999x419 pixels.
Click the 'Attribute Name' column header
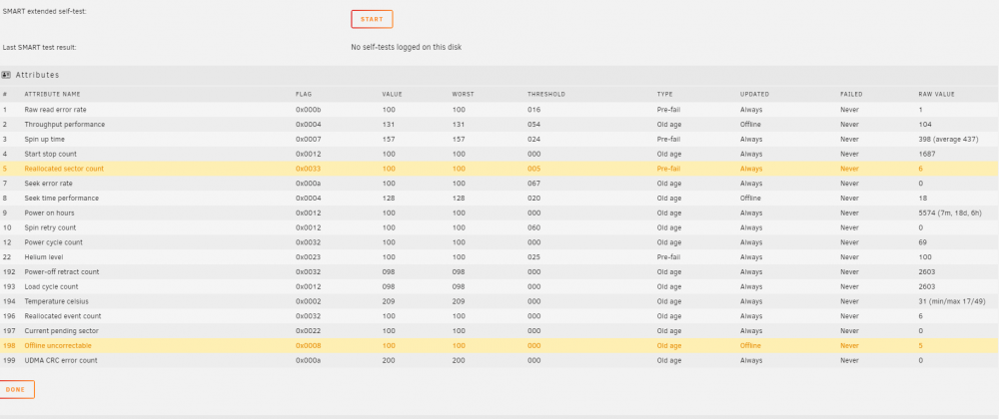pos(52,94)
